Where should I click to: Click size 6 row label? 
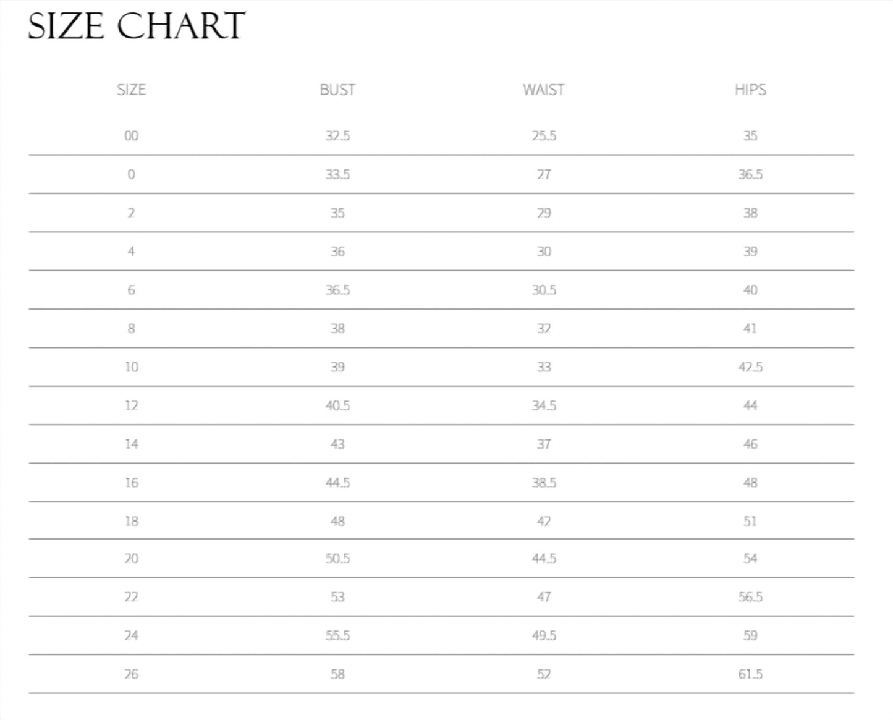coord(131,290)
